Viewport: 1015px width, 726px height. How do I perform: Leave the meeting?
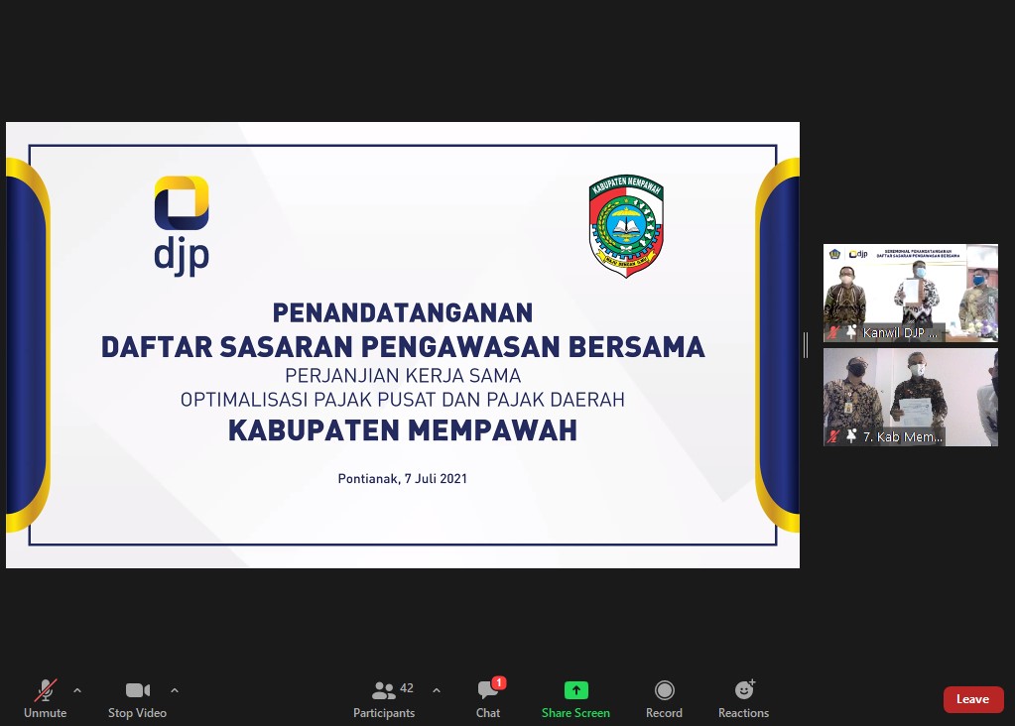972,699
